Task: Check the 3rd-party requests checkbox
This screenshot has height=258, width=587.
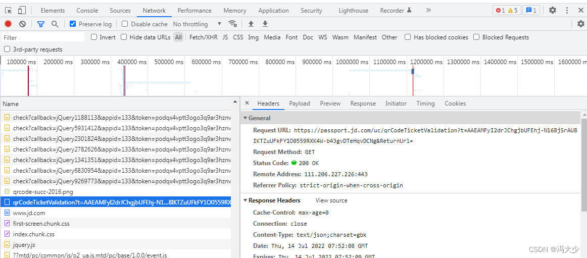Action: (7, 49)
